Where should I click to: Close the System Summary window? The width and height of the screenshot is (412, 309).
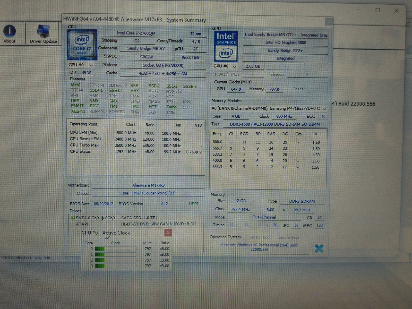[329, 22]
